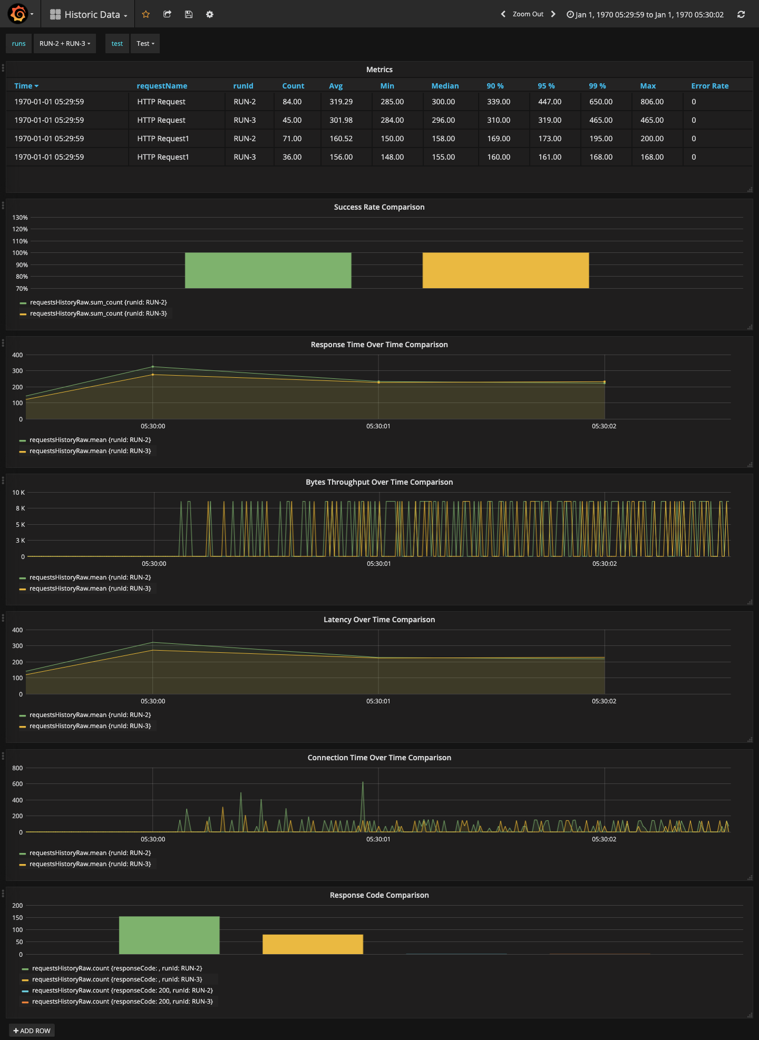Grab resize handle of Success Rate panel
The height and width of the screenshot is (1040, 759).
tap(750, 327)
